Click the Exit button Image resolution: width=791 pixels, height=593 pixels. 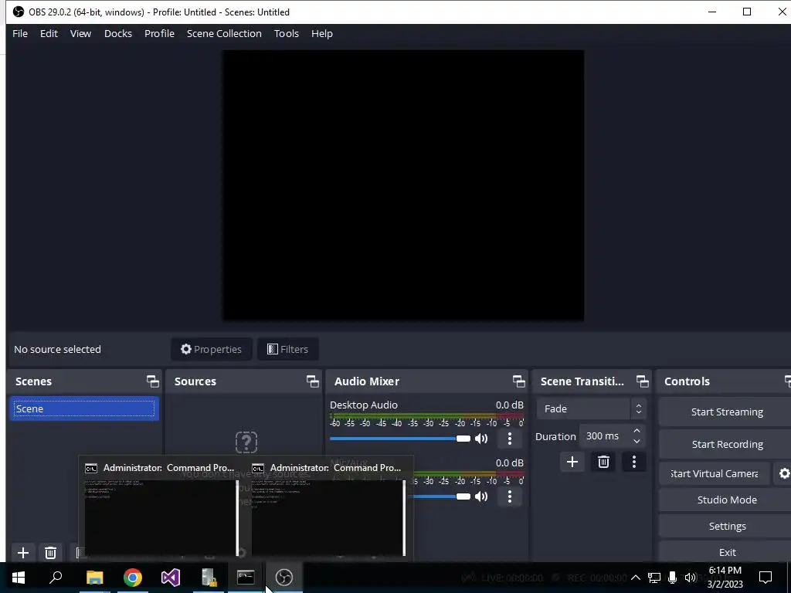(x=726, y=552)
